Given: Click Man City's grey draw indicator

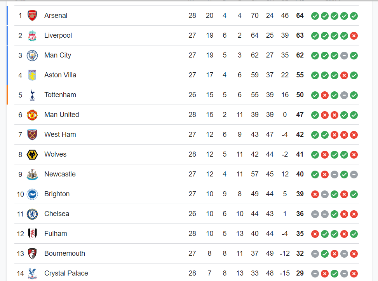Looking at the screenshot, I should 344,56.
